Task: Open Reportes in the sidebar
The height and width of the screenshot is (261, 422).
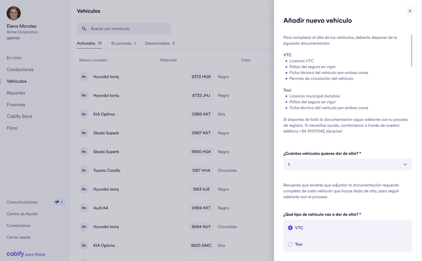Action: tap(16, 93)
